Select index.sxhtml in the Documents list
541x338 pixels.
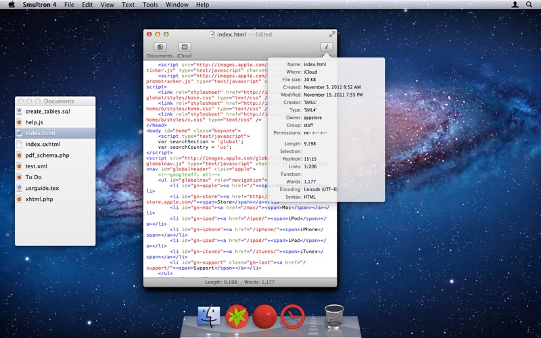click(x=55, y=144)
